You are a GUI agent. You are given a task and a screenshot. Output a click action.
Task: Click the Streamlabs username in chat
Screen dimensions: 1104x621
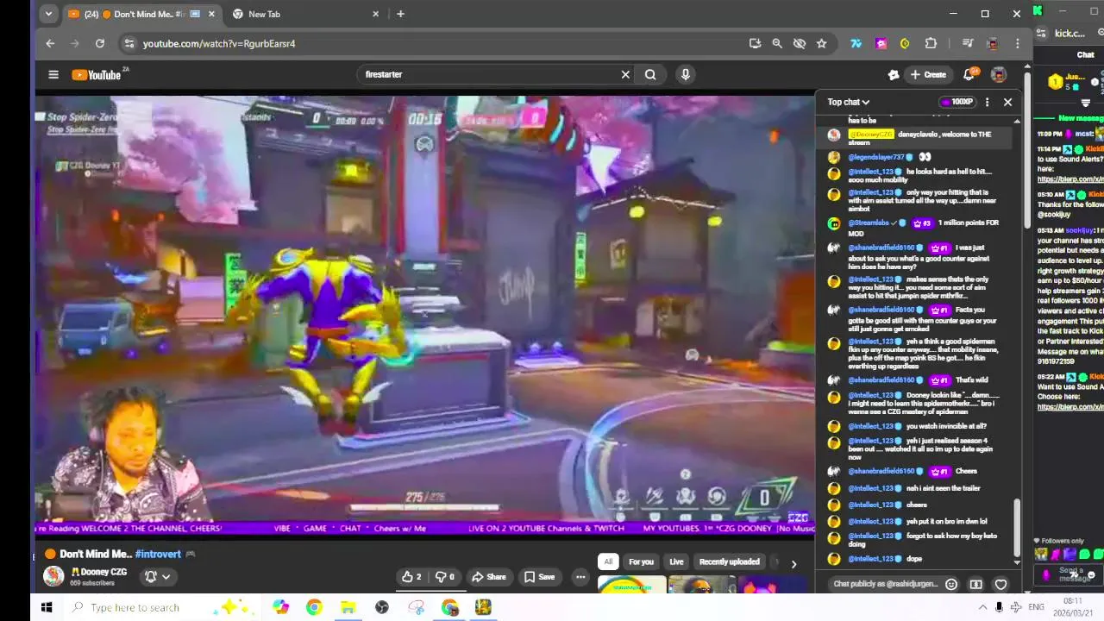click(869, 223)
